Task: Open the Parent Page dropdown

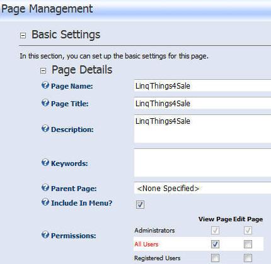Action: pos(202,188)
